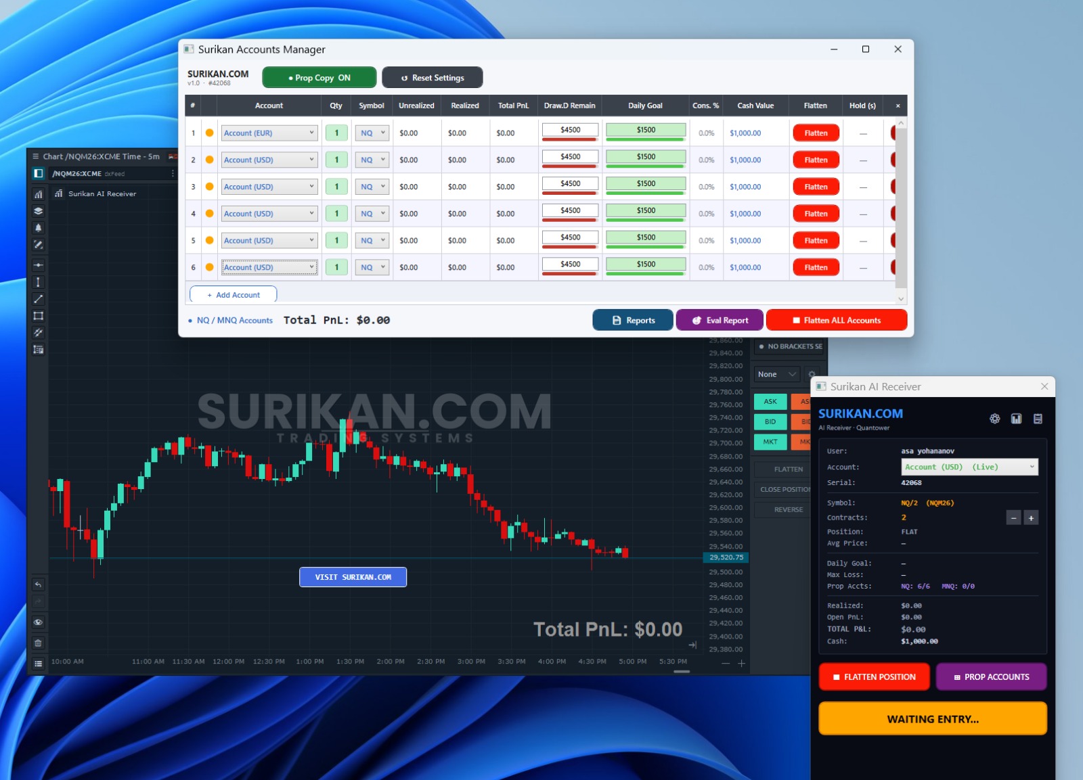Select the horizontal line drawing tool

click(x=39, y=265)
